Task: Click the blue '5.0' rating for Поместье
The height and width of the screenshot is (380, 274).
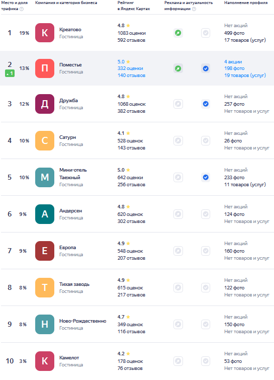Action: click(x=121, y=61)
